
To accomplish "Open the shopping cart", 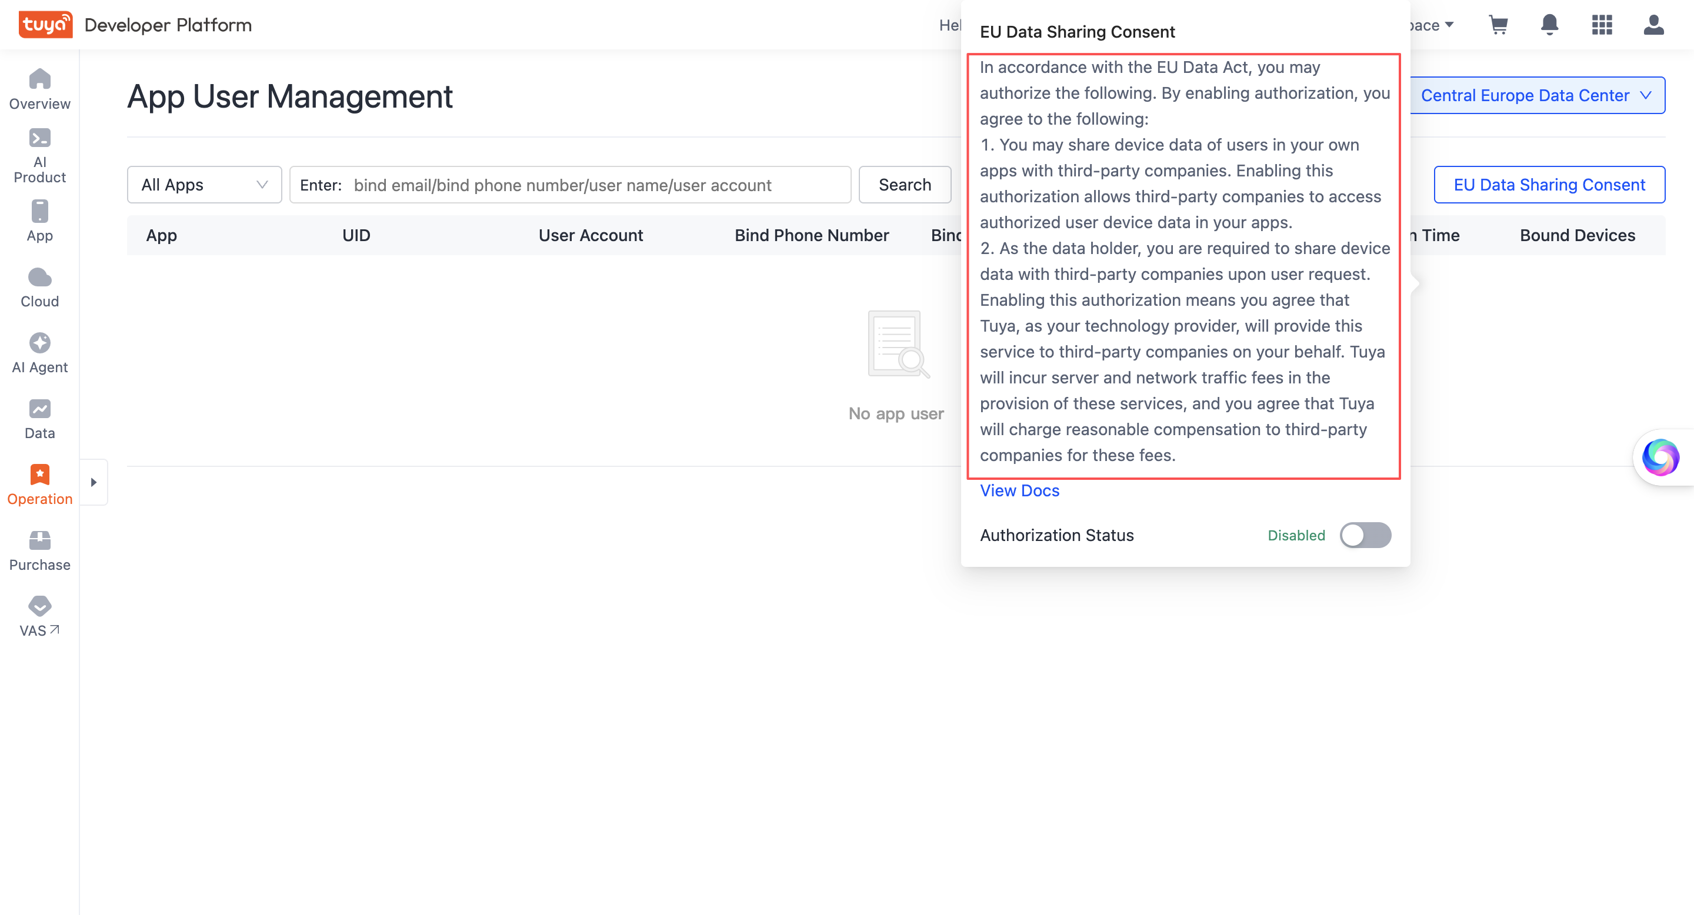I will coord(1499,25).
